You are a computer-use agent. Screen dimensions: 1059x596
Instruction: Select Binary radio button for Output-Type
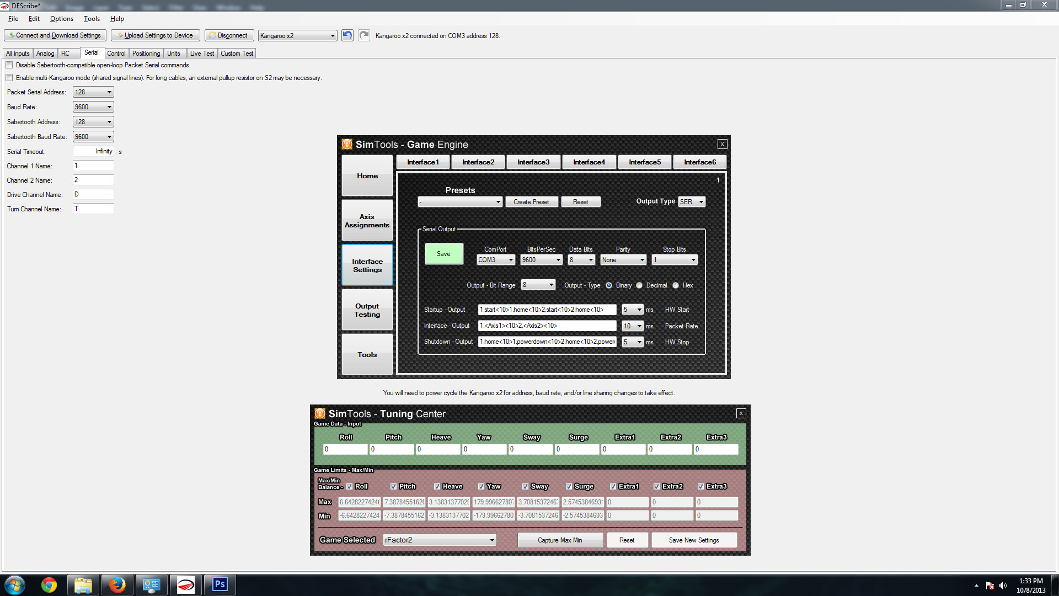[609, 285]
